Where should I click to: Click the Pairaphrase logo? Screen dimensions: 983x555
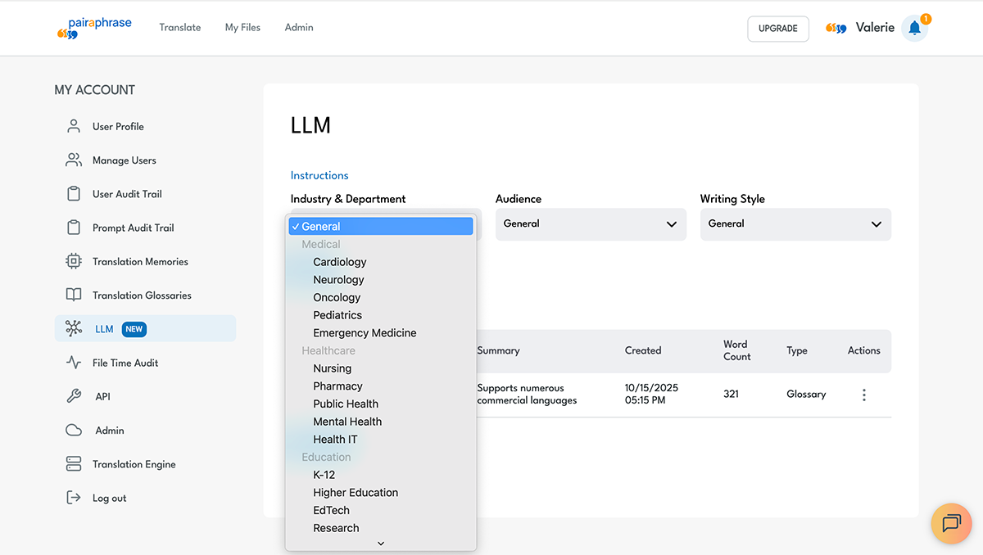point(94,28)
